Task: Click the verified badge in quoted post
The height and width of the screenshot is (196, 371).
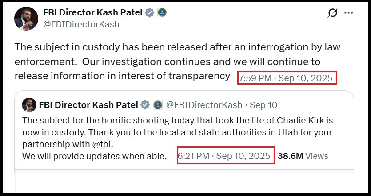Action: point(145,105)
